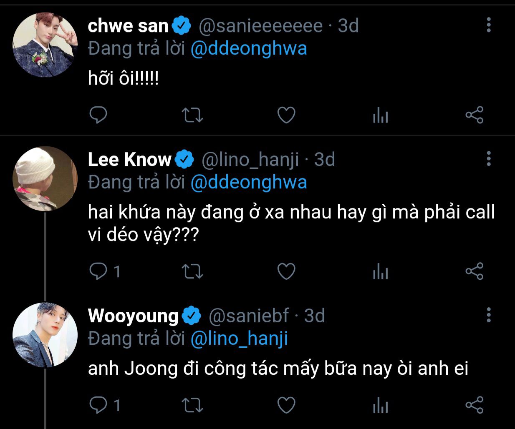
Task: Open chwe san's profile picture
Action: point(45,45)
